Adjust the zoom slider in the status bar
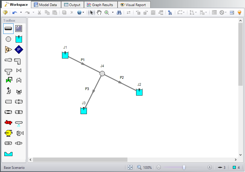 pyautogui.click(x=184, y=167)
